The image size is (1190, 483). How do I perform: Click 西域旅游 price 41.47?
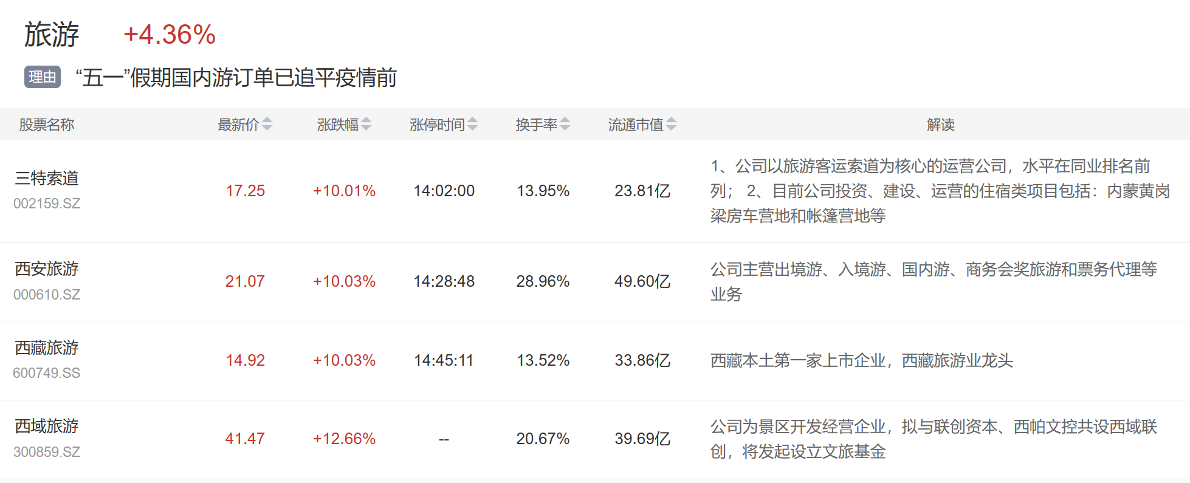[245, 439]
